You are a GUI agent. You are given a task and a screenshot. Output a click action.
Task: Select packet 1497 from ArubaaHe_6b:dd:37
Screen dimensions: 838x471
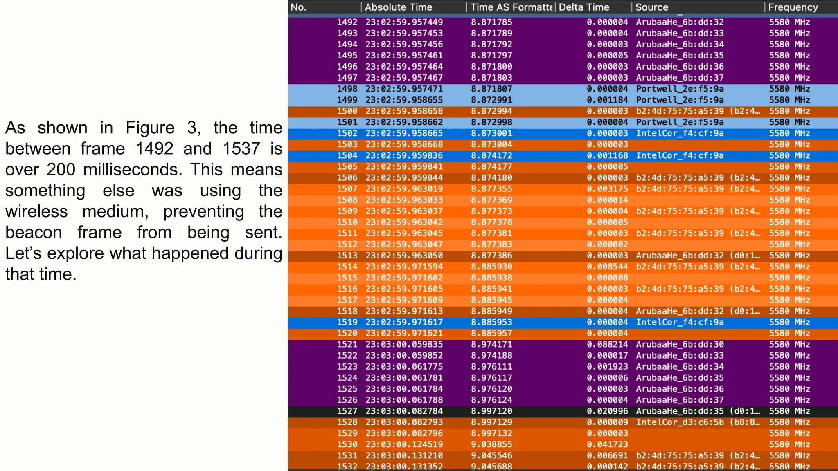tap(563, 78)
